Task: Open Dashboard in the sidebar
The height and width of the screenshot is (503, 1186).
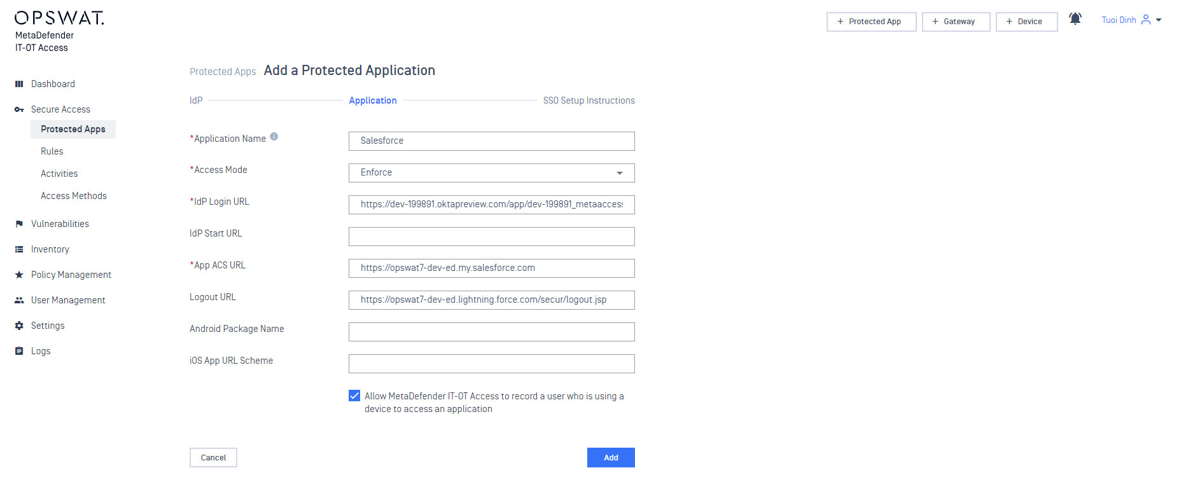Action: point(53,84)
